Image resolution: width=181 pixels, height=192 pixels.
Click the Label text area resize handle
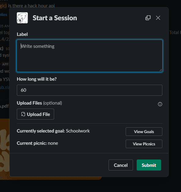(x=161, y=70)
